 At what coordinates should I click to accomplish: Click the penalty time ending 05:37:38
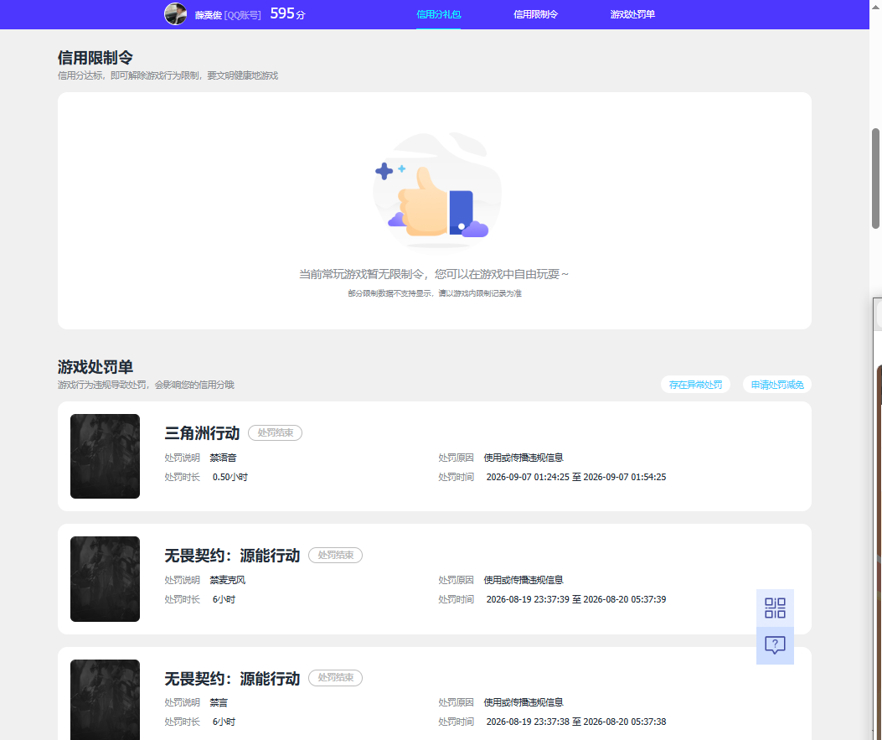576,722
